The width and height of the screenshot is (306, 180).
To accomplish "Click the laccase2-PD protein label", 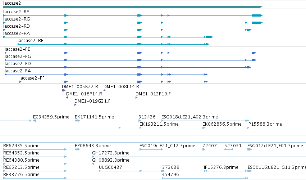I will [x=18, y=64].
